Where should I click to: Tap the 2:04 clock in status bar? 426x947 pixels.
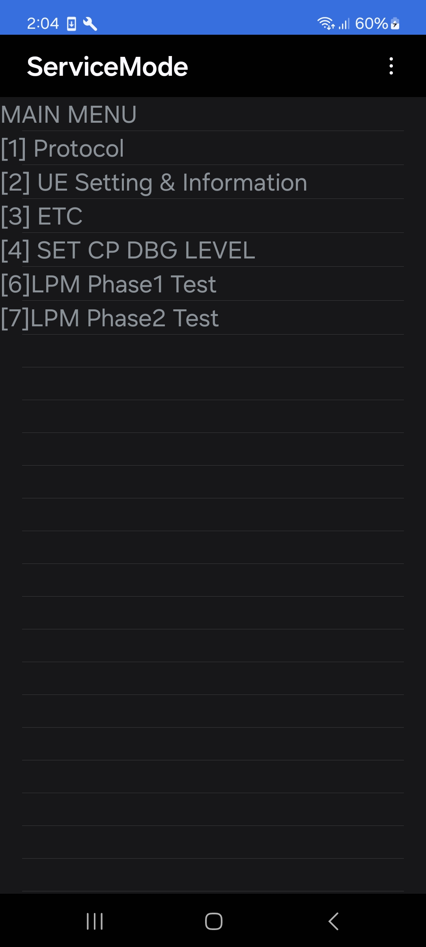(43, 24)
